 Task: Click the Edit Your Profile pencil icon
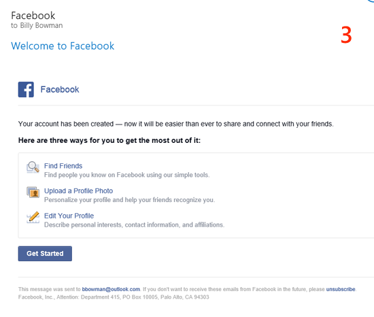[33, 217]
